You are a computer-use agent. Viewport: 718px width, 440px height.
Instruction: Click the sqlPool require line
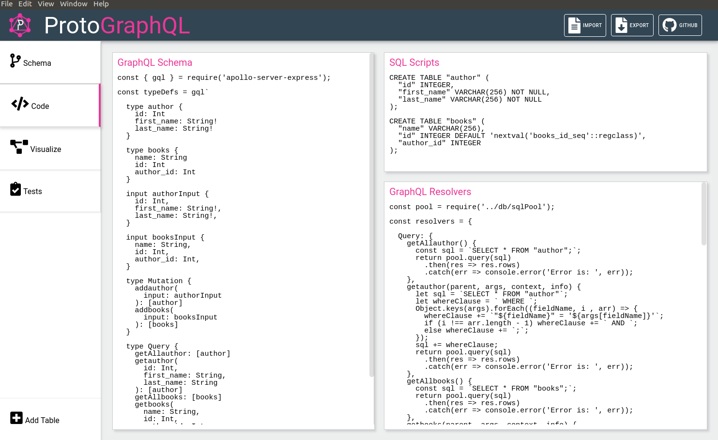[x=472, y=207]
